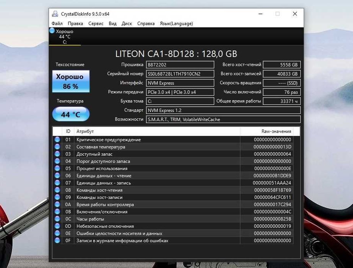This screenshot has height=268, width=353.
Task: Click the total host writes value 40833 GB
Action: (x=281, y=74)
